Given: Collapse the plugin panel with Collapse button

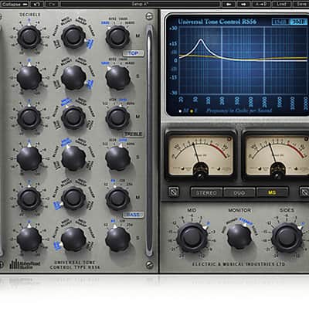Looking at the screenshot, I should pyautogui.click(x=14, y=4).
